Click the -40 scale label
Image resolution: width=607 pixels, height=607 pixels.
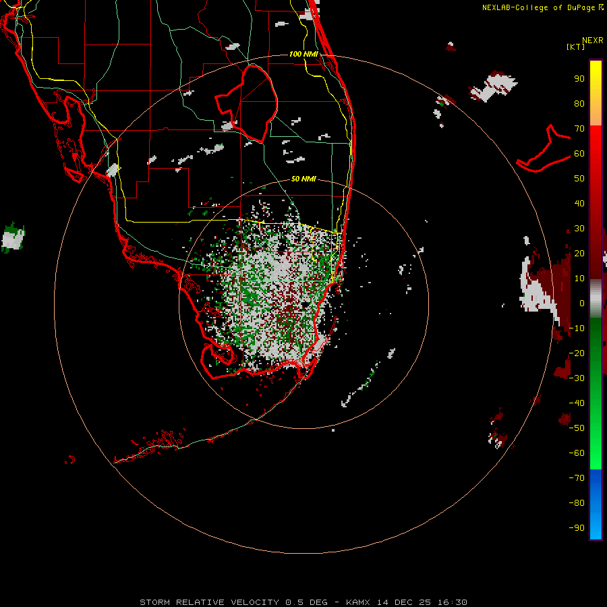tap(577, 403)
